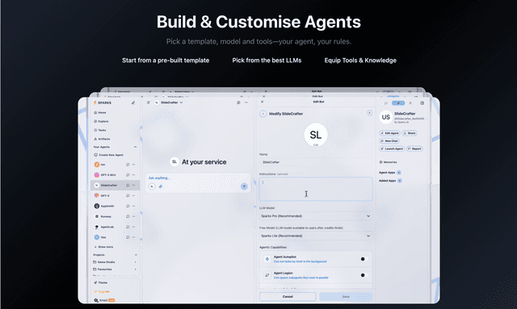Expand the Added Apps count badge

pos(400,181)
